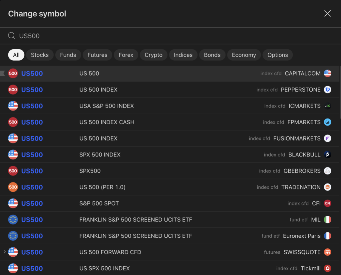The image size is (341, 275).
Task: Focus the US500 symbol search field
Action: pyautogui.click(x=170, y=36)
